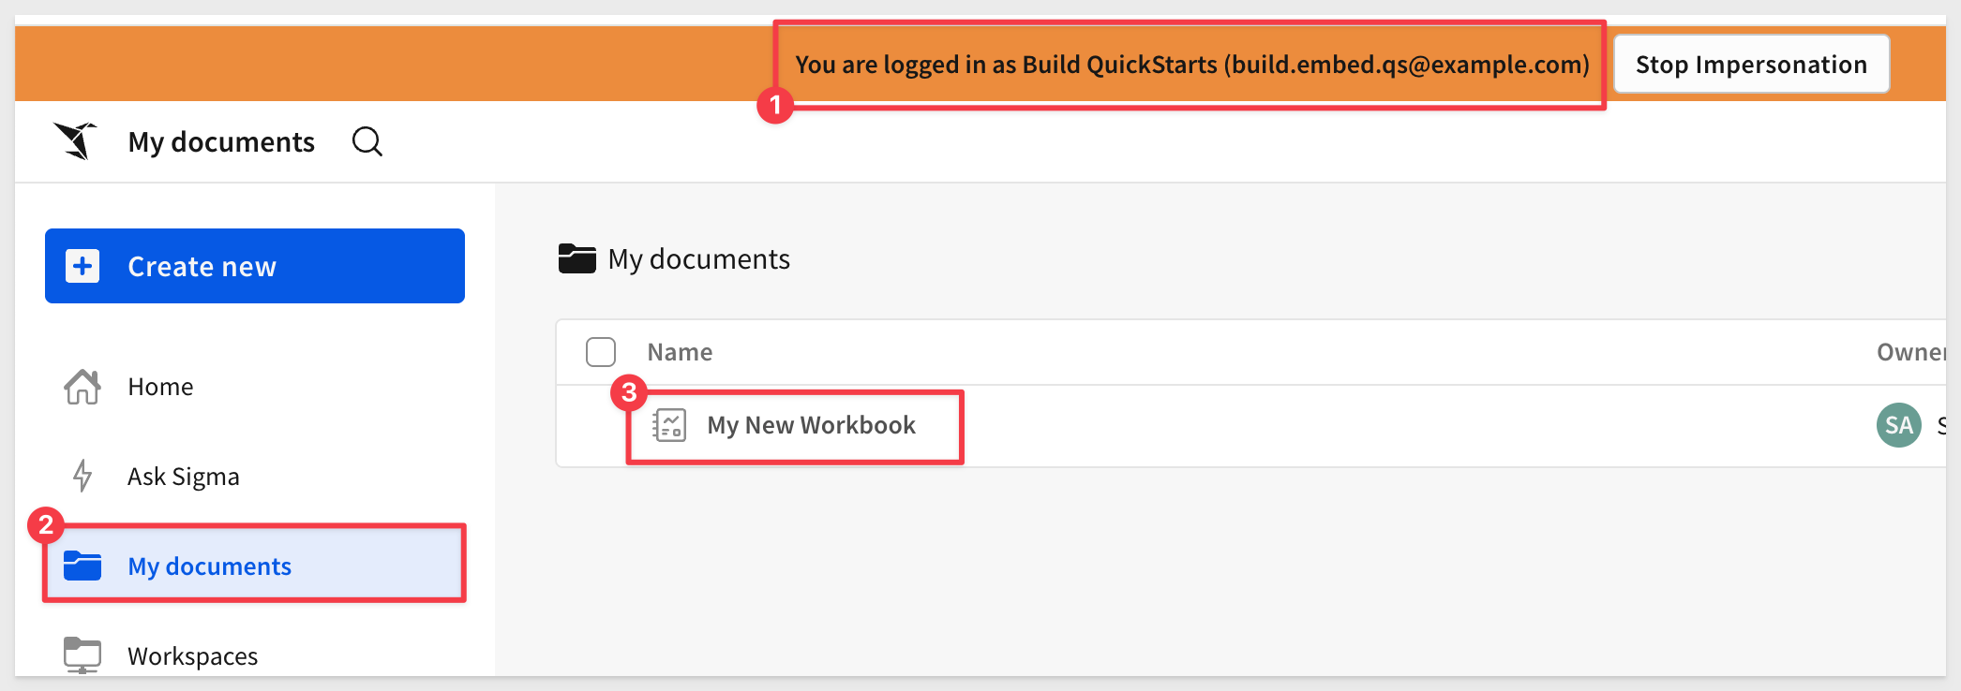Viewport: 1961px width, 691px height.
Task: Click the Sigma bird logo
Action: coord(75,141)
